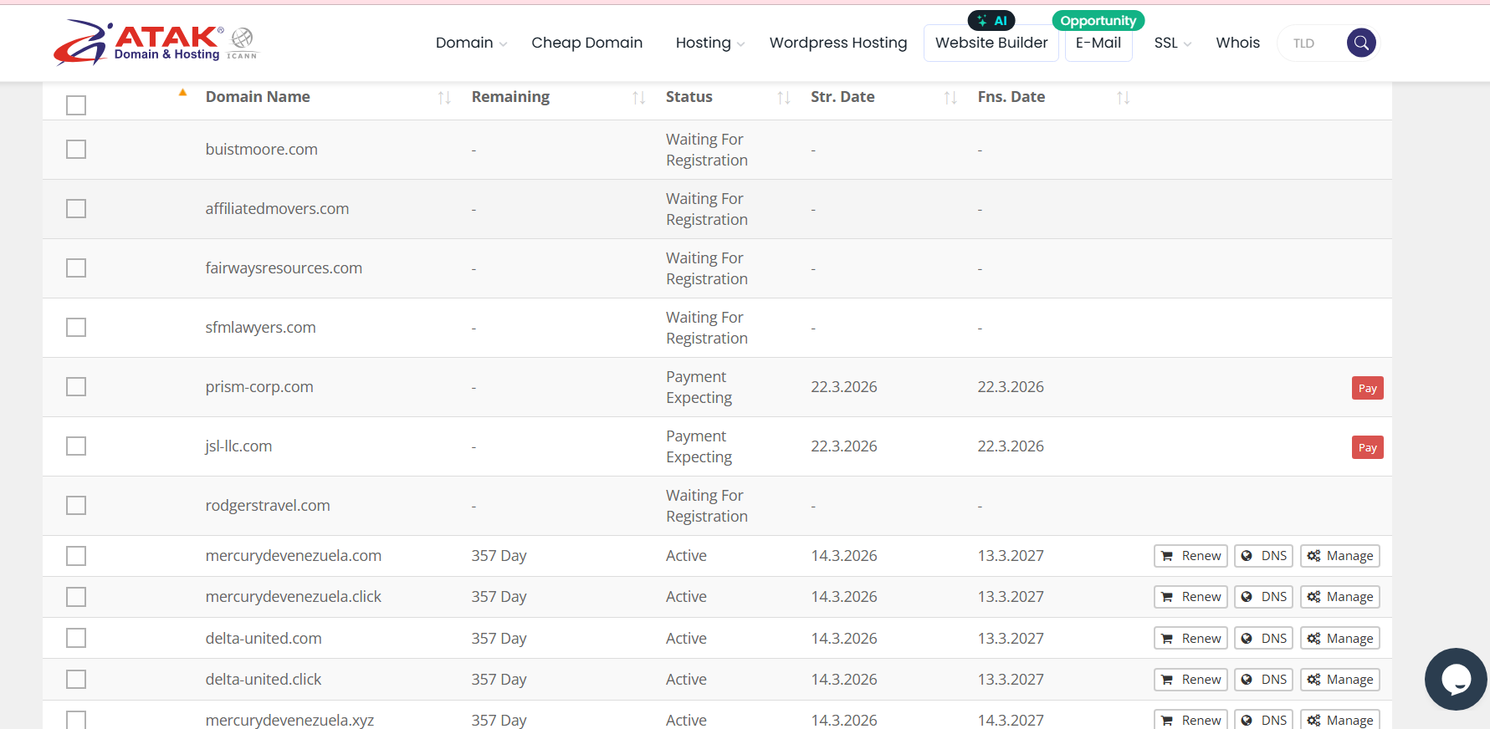This screenshot has height=729, width=1490.
Task: Sort by Fns. Date column arrows
Action: click(1123, 98)
